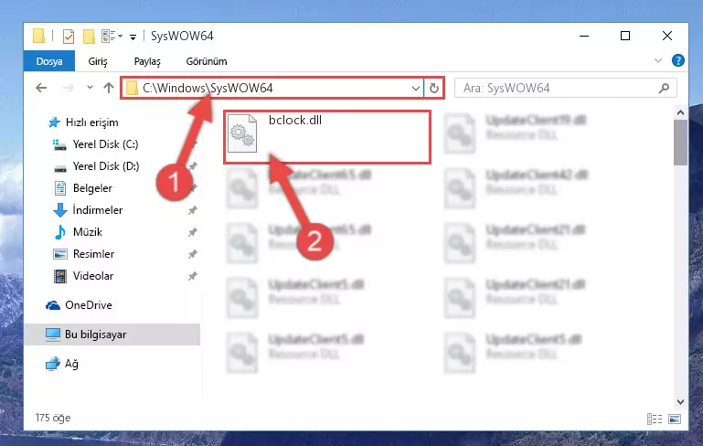The image size is (703, 446).
Task: Click the Properties checkmark icon in title bar
Action: click(69, 36)
